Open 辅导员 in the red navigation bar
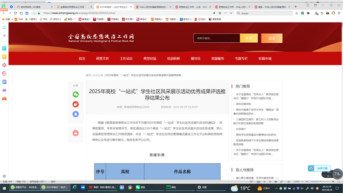This screenshot has width=343, height=193. coord(196,58)
